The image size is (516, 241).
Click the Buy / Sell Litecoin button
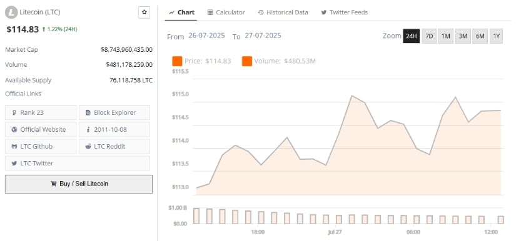point(79,184)
